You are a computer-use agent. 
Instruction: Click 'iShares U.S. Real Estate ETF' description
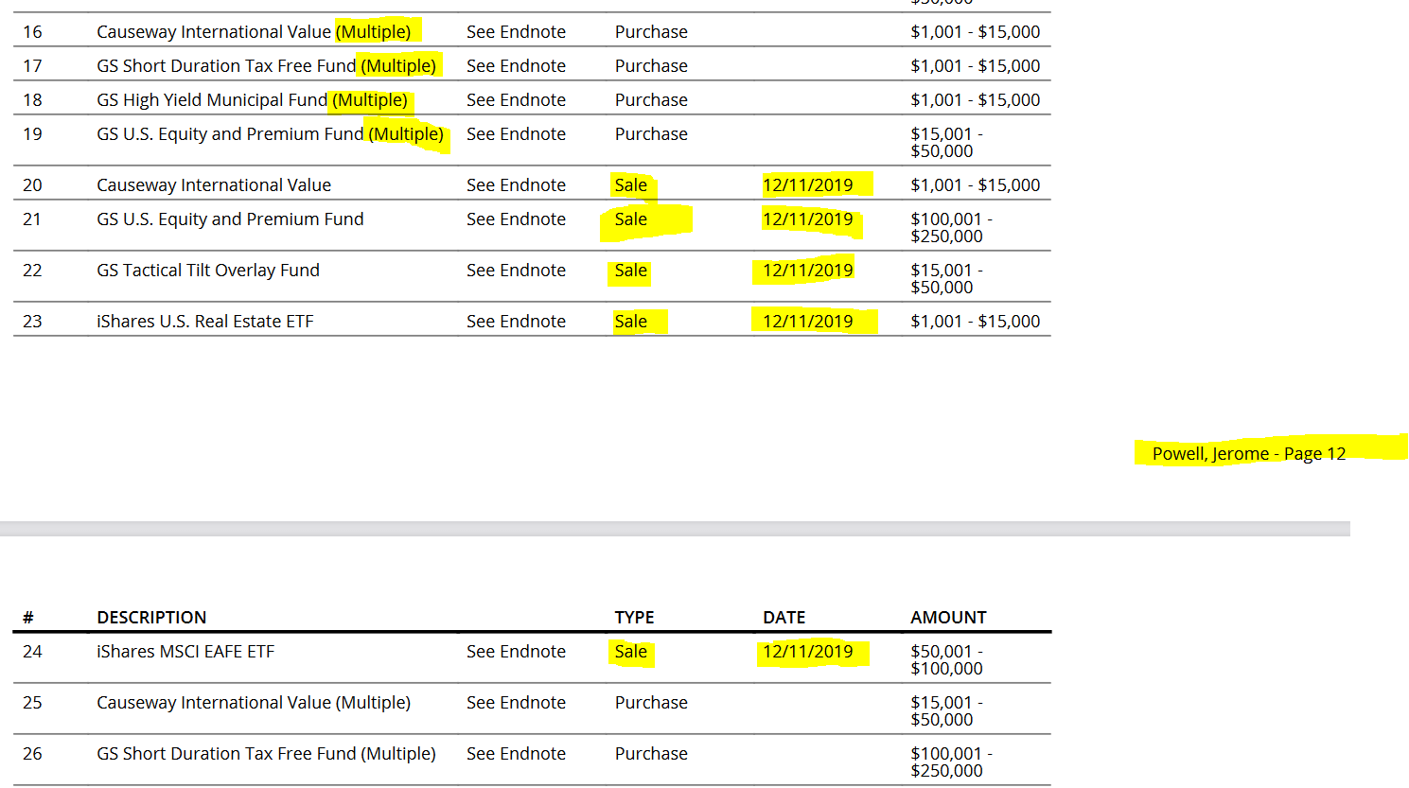tap(204, 322)
